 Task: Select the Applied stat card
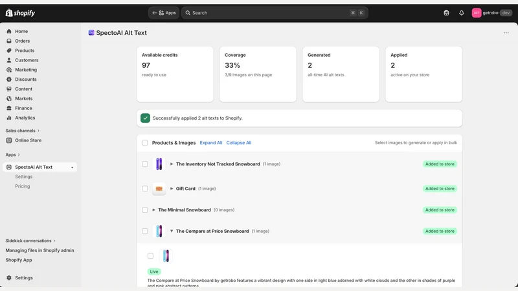(424, 74)
